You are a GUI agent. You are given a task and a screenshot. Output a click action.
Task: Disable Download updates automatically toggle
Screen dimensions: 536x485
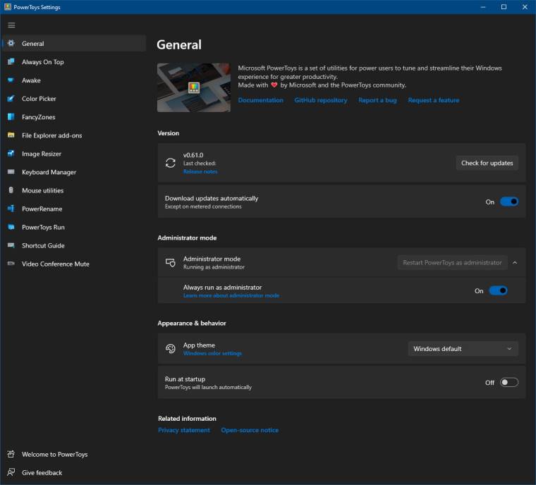508,202
